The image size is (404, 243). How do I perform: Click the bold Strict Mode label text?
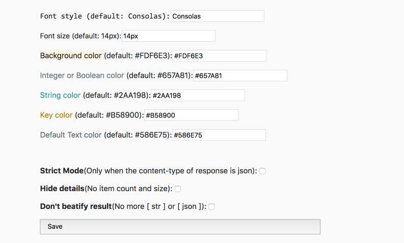[62, 171]
